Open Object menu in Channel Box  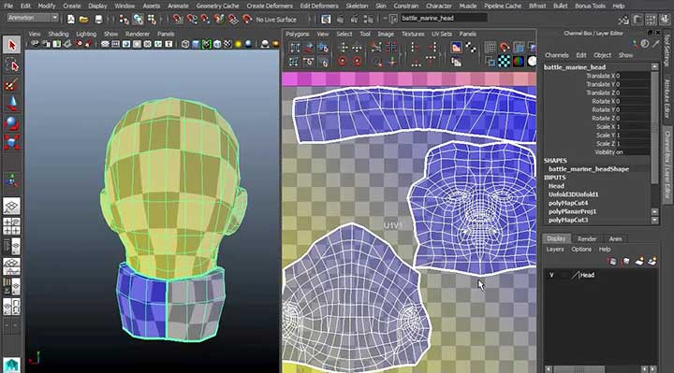pos(602,55)
